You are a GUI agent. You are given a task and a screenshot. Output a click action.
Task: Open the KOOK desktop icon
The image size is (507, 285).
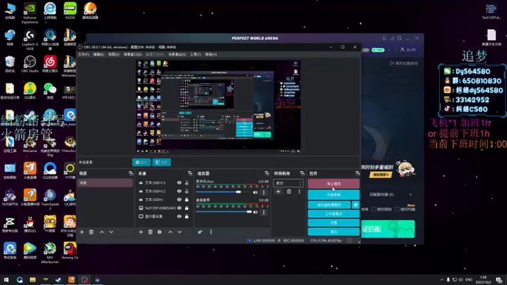tap(70, 11)
